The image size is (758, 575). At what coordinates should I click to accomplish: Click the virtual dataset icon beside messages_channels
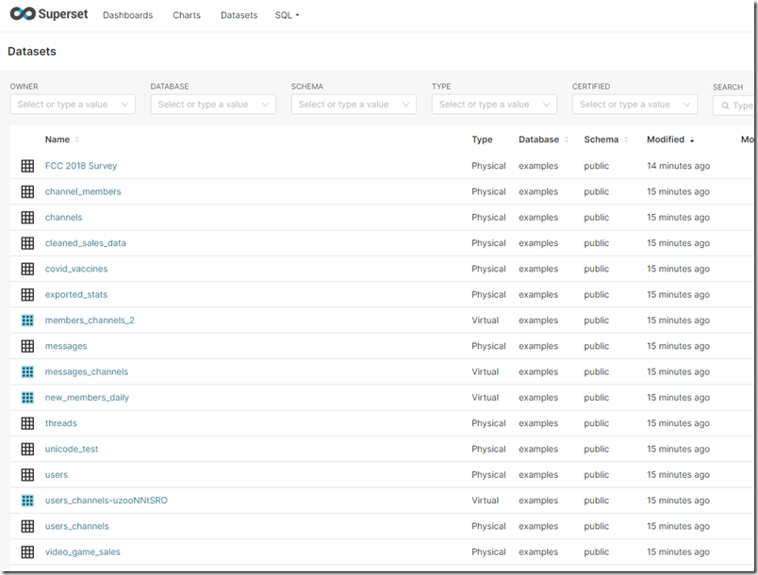point(27,371)
